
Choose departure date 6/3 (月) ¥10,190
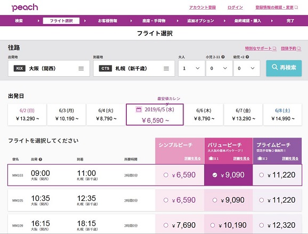tap(67, 115)
